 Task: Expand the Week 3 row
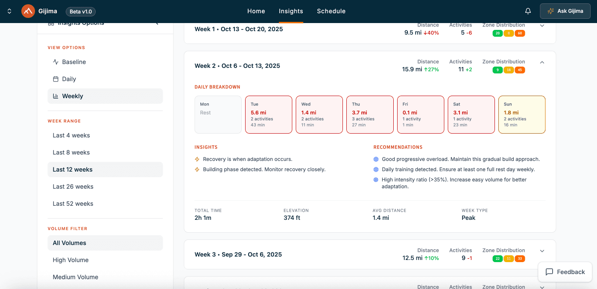click(542, 251)
